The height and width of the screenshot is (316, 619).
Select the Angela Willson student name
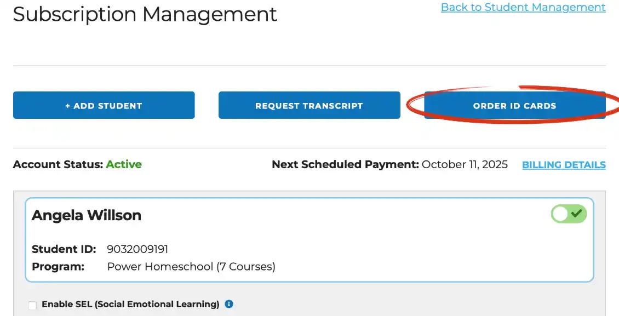click(87, 215)
